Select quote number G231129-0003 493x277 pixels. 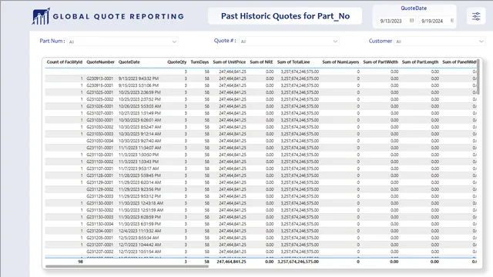point(99,196)
